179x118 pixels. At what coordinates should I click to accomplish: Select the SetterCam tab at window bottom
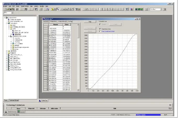coord(43,101)
